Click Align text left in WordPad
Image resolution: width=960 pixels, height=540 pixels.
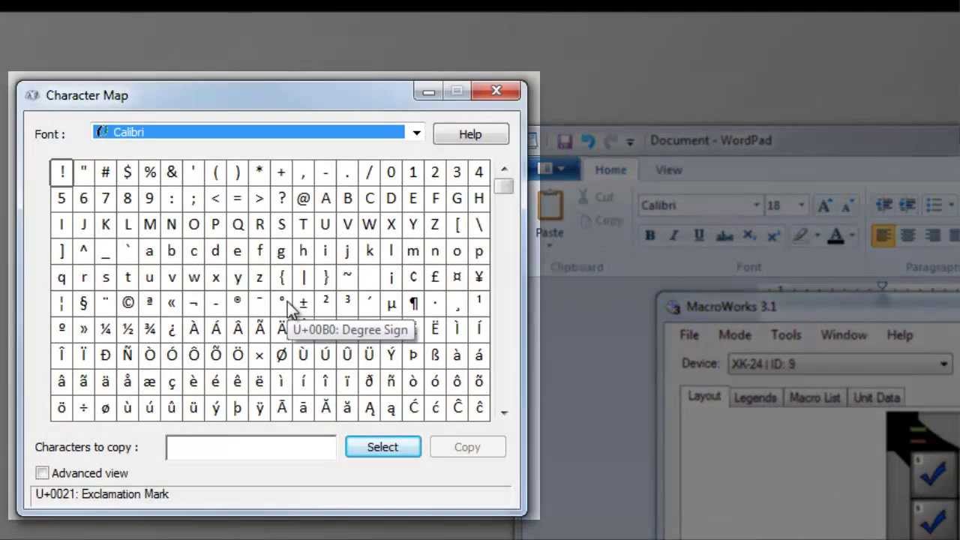(x=883, y=235)
